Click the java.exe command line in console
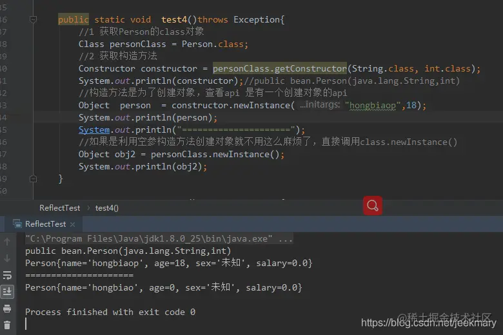Image resolution: width=503 pixels, height=335 pixels. point(159,238)
